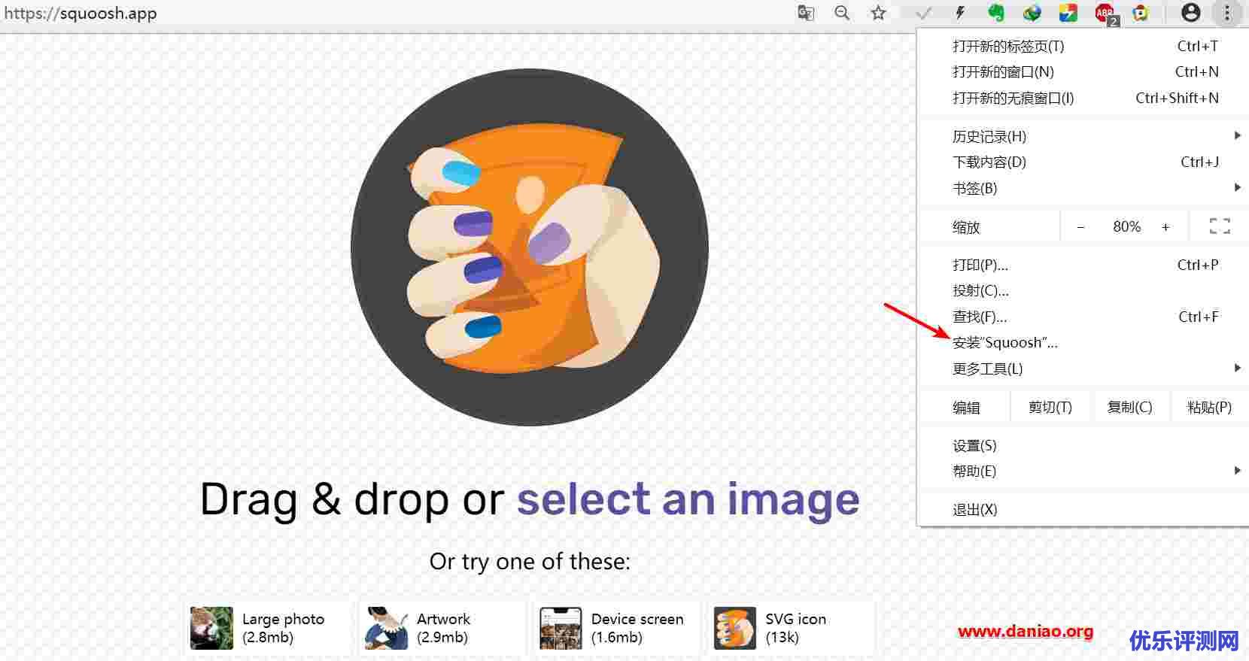Click the Google Translate icon in address bar
The height and width of the screenshot is (661, 1249).
tap(806, 13)
